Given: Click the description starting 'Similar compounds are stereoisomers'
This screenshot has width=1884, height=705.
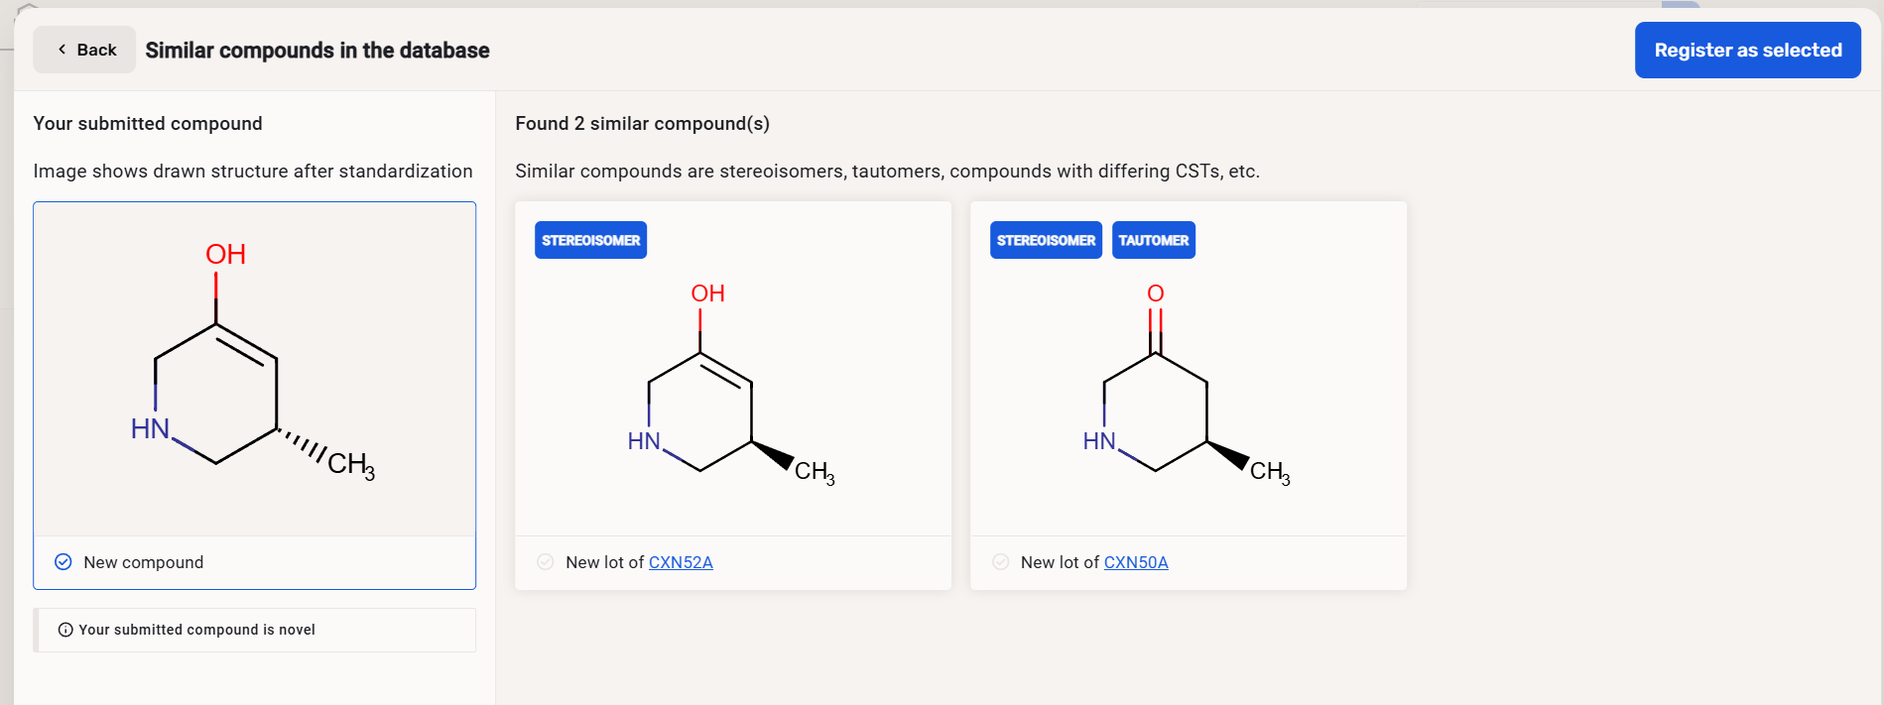Looking at the screenshot, I should 887,171.
